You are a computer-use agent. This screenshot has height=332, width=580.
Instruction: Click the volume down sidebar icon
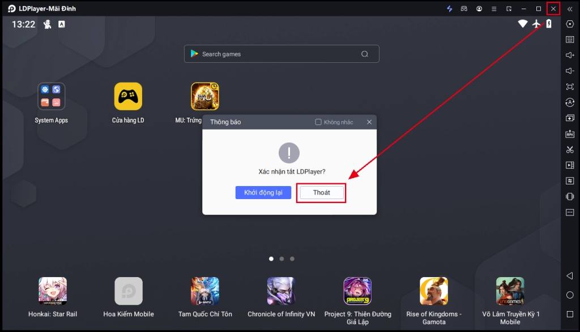click(570, 71)
